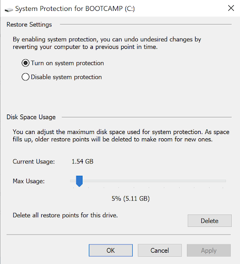Dismiss the dialog with Cancel
The height and width of the screenshot is (264, 240).
[159, 251]
